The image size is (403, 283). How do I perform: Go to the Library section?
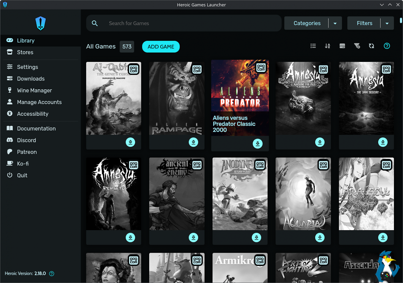[40, 41]
